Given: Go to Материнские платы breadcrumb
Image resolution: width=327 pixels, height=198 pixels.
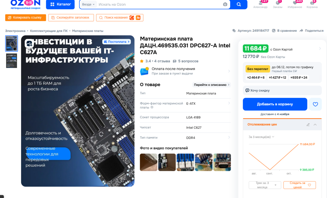Looking at the screenshot, I should point(88,31).
